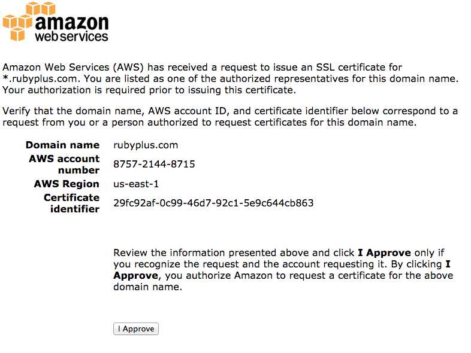Click the I Approve button

(136, 328)
